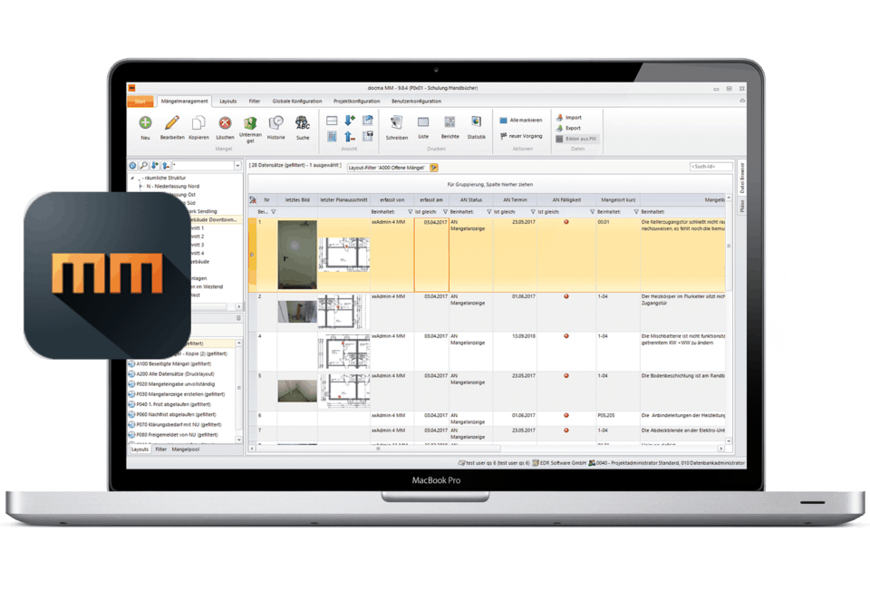Click the floppy-disk save icon in Ansicht group
This screenshot has width=870, height=600.
(367, 136)
